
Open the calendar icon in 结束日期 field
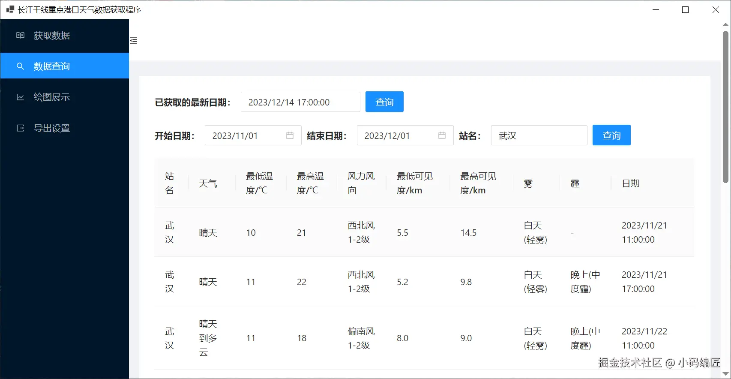tap(442, 135)
